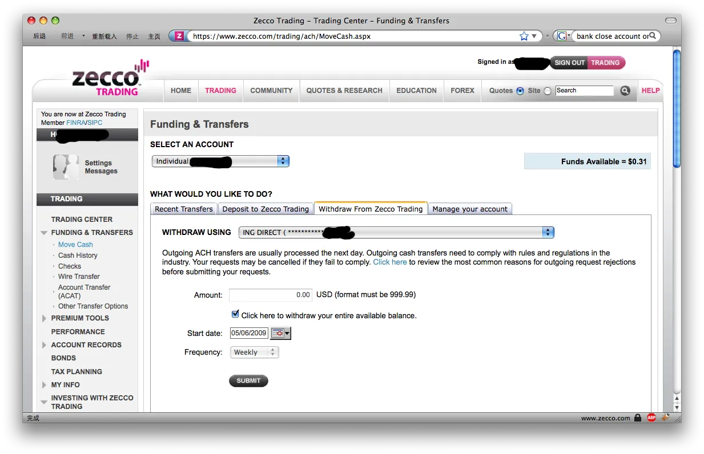Screen dimensions: 704x454
Task: Open the TRADING navigation item
Action: click(220, 91)
